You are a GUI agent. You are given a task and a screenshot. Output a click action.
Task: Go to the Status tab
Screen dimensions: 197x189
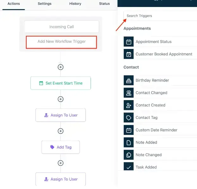(x=105, y=4)
